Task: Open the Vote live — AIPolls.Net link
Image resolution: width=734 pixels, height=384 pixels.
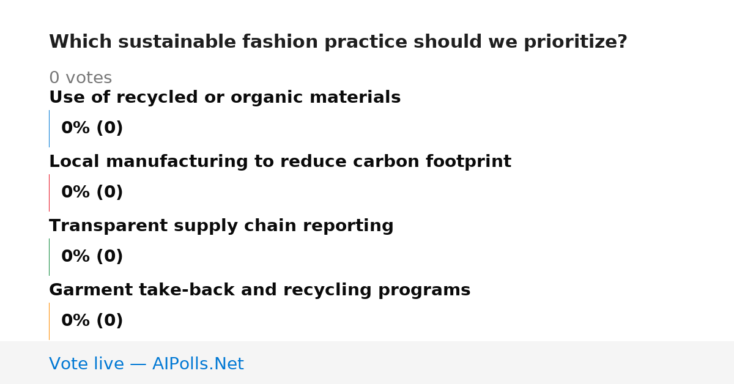Action: click(x=146, y=364)
